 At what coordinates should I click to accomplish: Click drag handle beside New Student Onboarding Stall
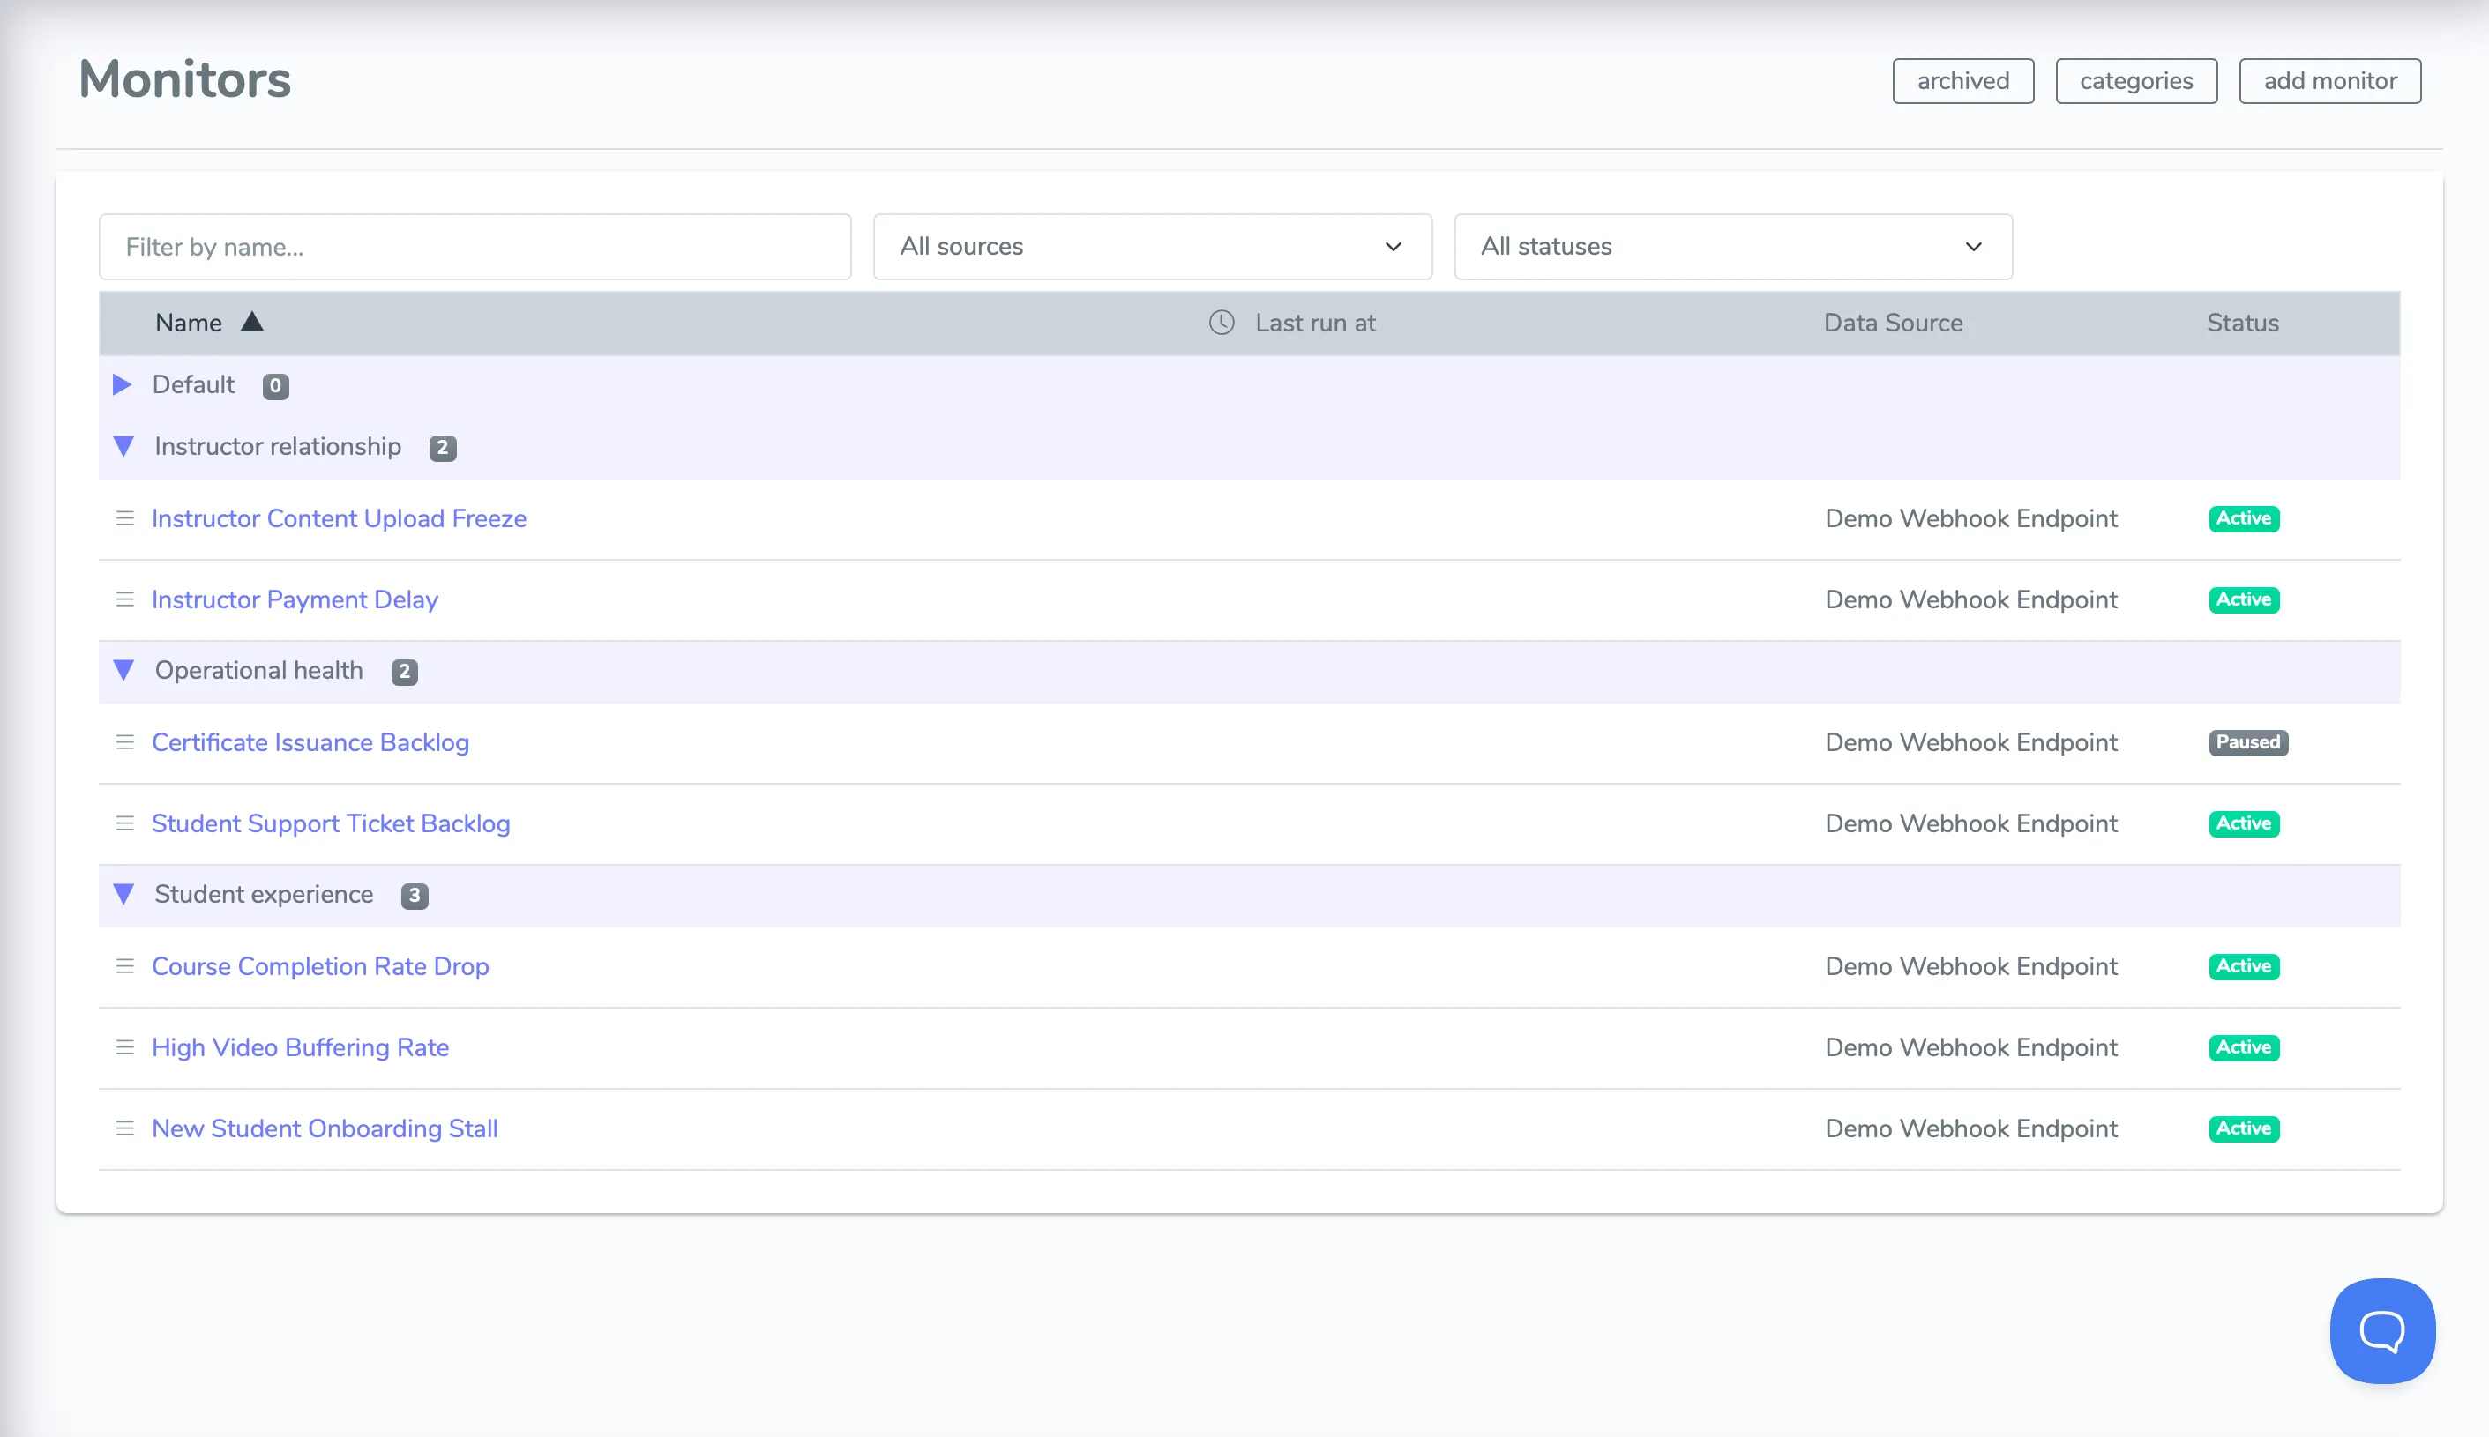[x=124, y=1128]
